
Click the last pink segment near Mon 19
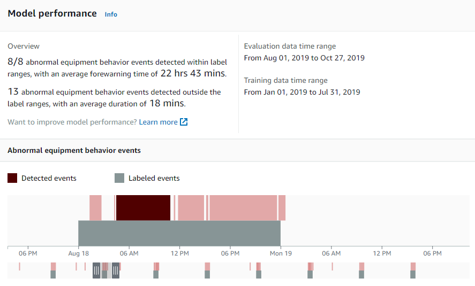pos(282,208)
